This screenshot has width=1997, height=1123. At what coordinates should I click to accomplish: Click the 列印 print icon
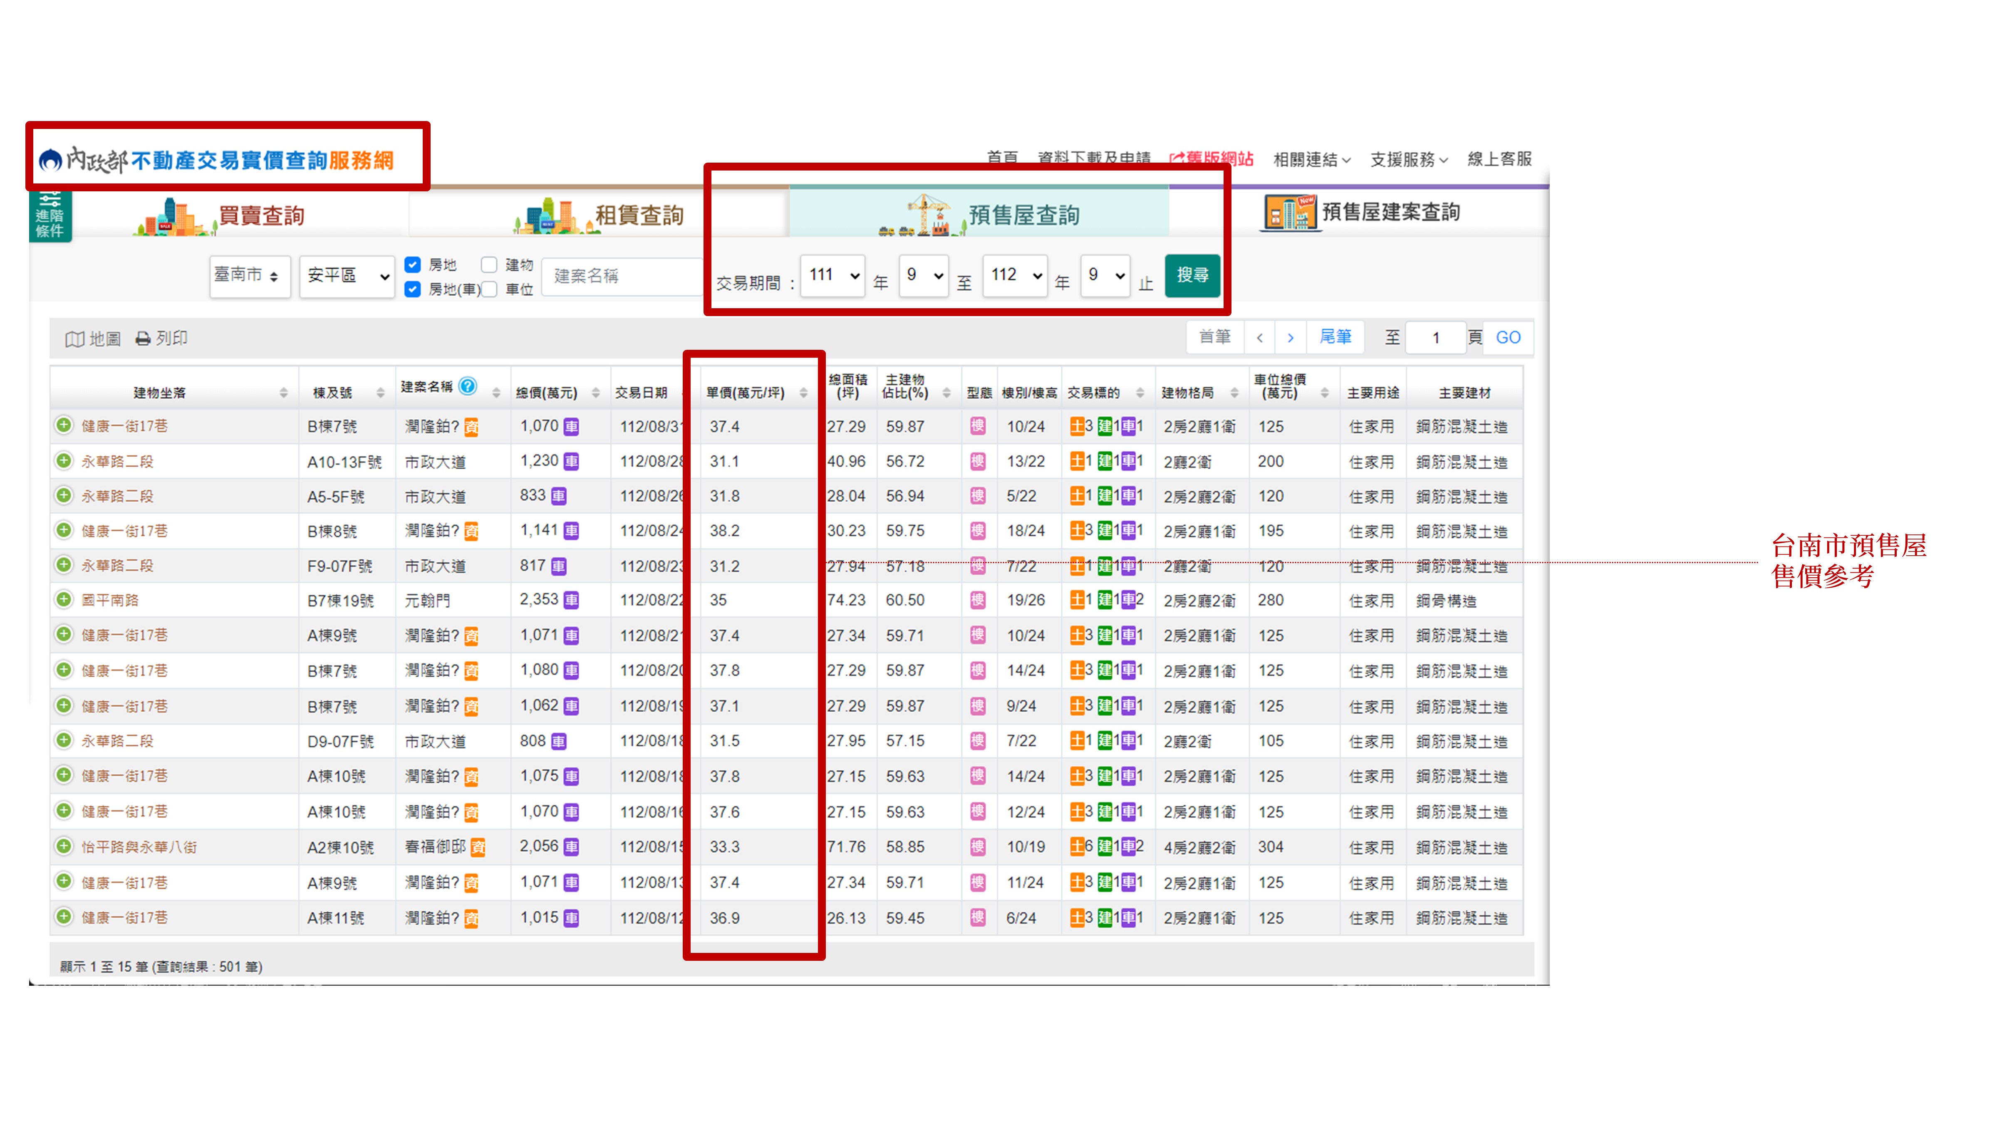144,339
